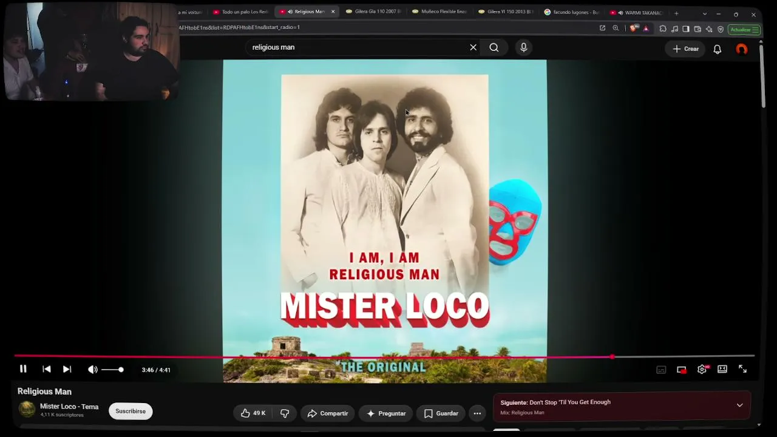This screenshot has height=437, width=777.
Task: Toggle subtitles in the player
Action: click(661, 370)
